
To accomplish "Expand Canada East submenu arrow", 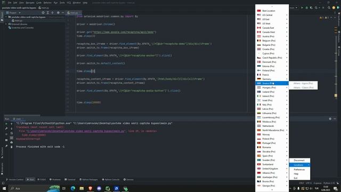I will [x=287, y=28].
